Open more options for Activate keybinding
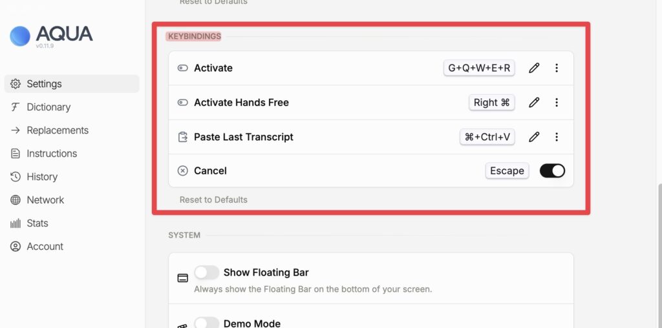Image resolution: width=662 pixels, height=328 pixels. point(557,68)
